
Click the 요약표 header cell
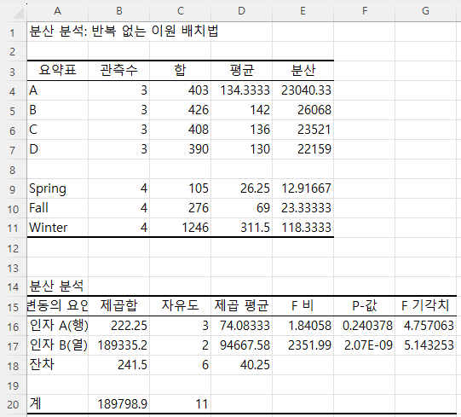58,70
